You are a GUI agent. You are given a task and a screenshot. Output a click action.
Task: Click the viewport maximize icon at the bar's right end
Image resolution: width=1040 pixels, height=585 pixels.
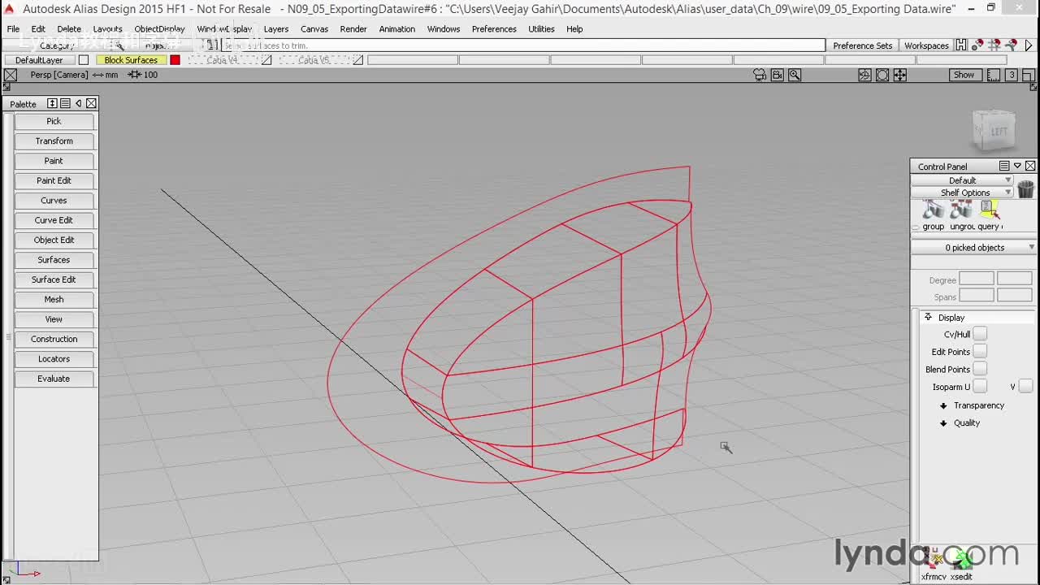[1028, 75]
